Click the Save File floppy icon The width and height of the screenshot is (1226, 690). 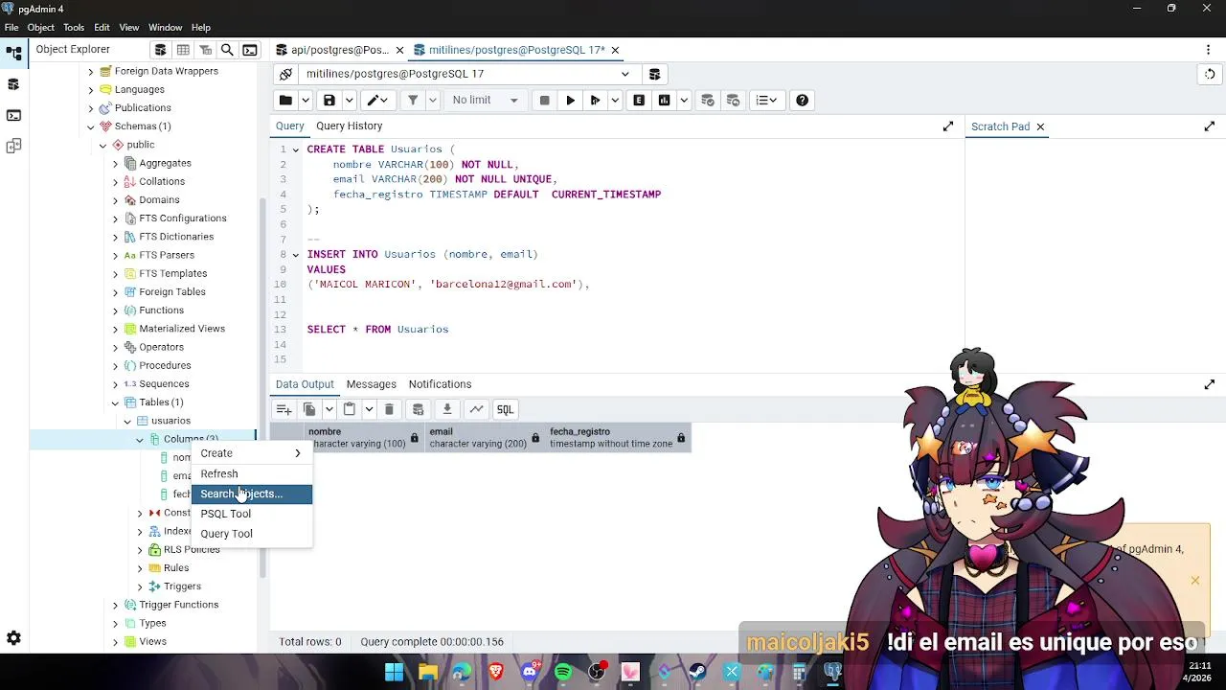[x=329, y=101]
